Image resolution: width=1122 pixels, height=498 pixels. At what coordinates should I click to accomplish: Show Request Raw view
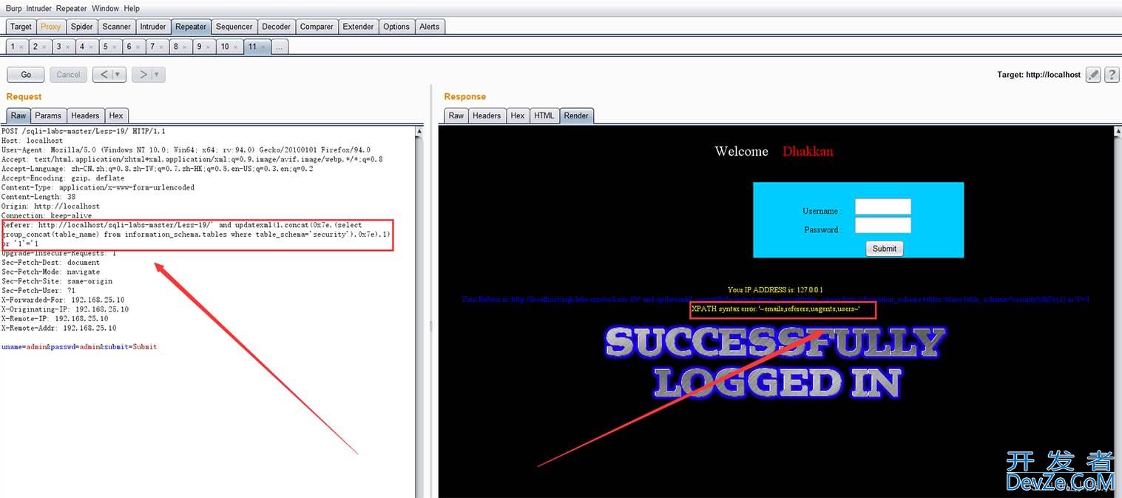(x=18, y=115)
